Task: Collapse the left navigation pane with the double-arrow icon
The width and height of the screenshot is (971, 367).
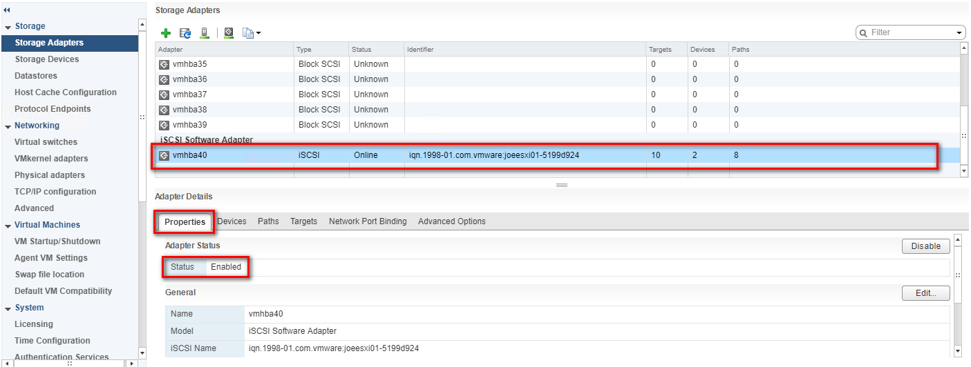Action: pyautogui.click(x=7, y=10)
